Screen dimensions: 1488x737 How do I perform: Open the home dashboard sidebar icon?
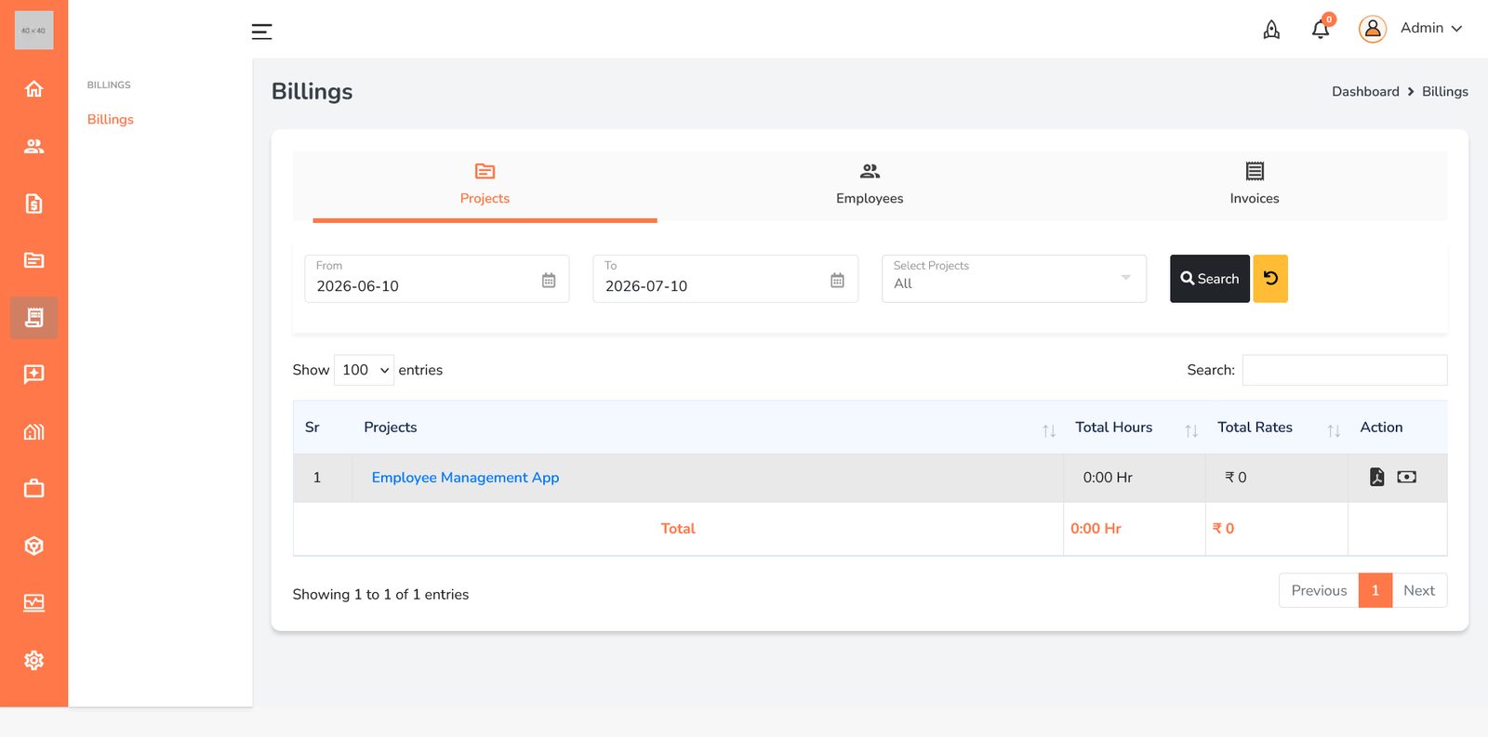point(33,89)
